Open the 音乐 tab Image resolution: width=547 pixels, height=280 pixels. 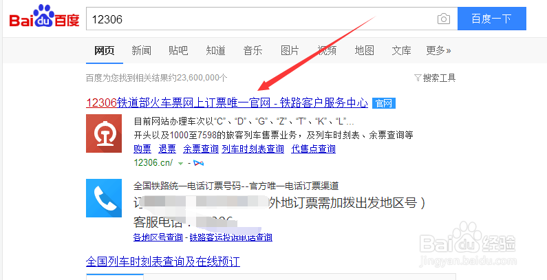click(253, 50)
